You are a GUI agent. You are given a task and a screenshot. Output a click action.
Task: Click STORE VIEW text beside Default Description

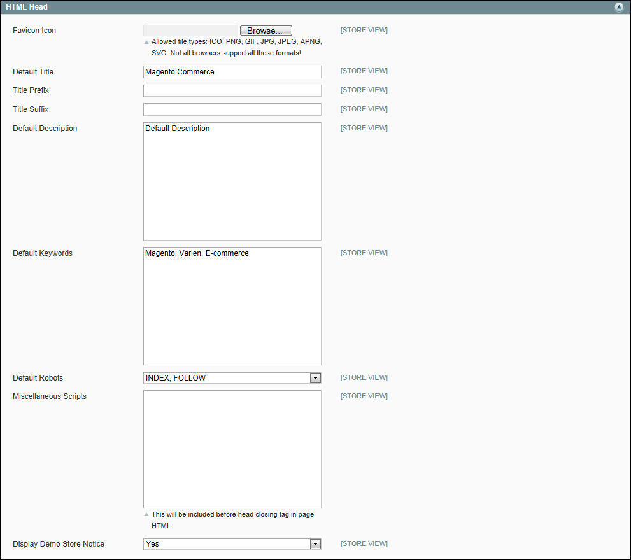click(x=364, y=128)
